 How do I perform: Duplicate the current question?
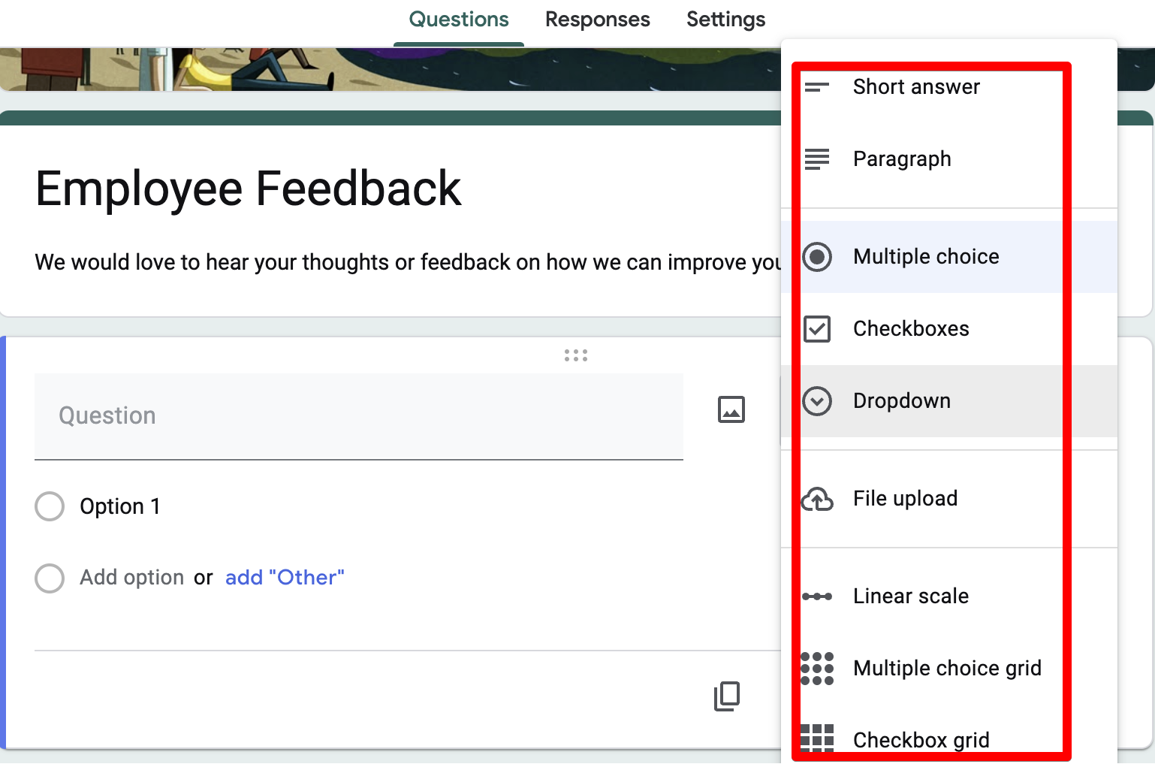(x=725, y=697)
